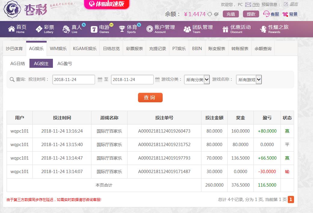Click the Rewards rocket icon
Screen dimensions: 313x213
263,29
